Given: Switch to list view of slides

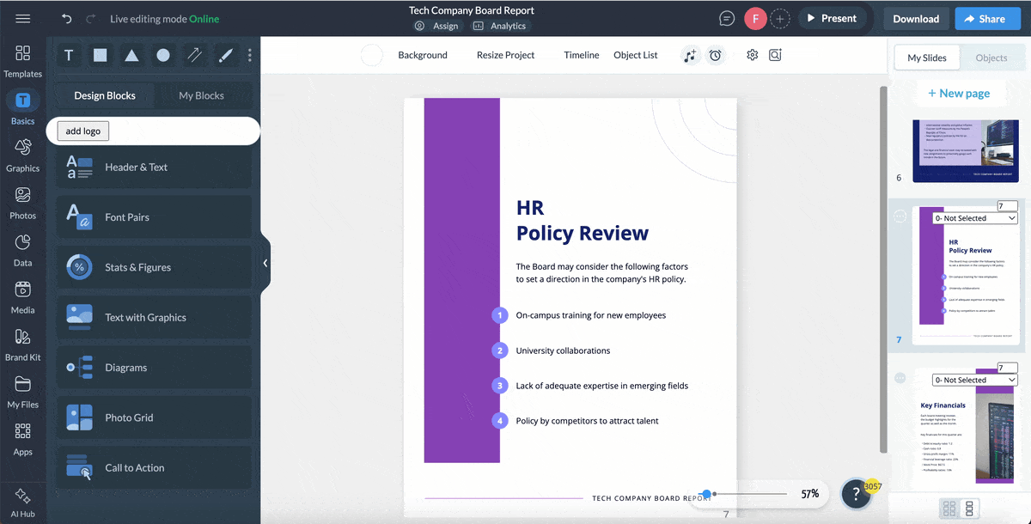Looking at the screenshot, I should (970, 508).
